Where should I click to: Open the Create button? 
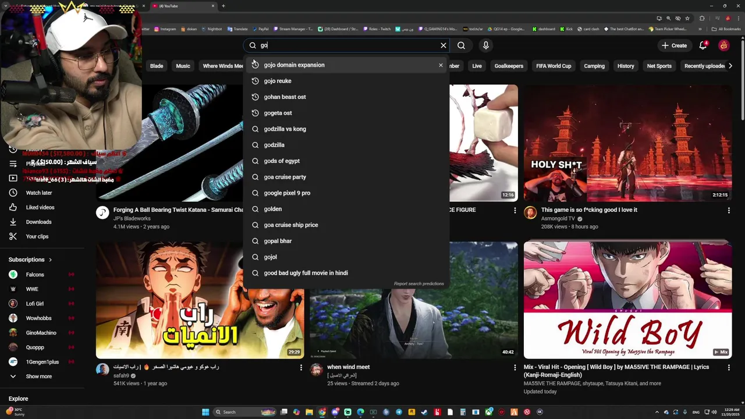tap(674, 45)
